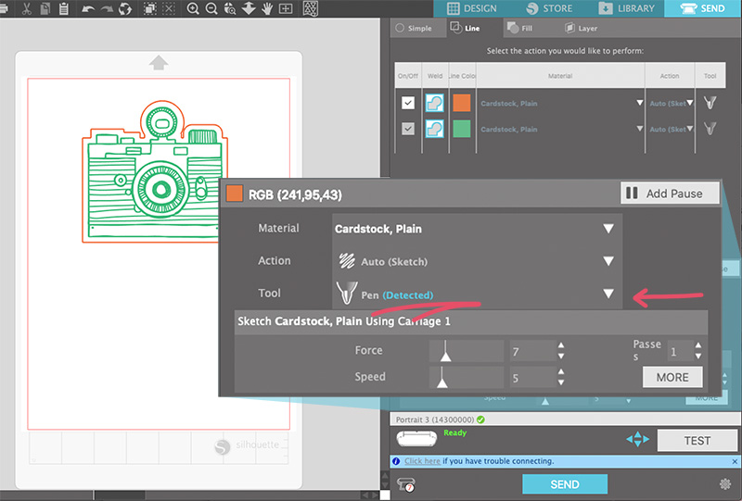Click the blue SEND button at bottom
Screen dimensions: 742x501
(x=565, y=484)
